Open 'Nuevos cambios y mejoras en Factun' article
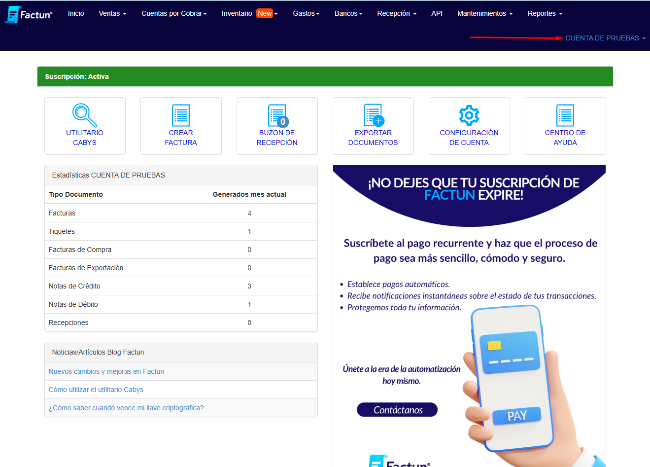The image size is (650, 467). tap(106, 371)
